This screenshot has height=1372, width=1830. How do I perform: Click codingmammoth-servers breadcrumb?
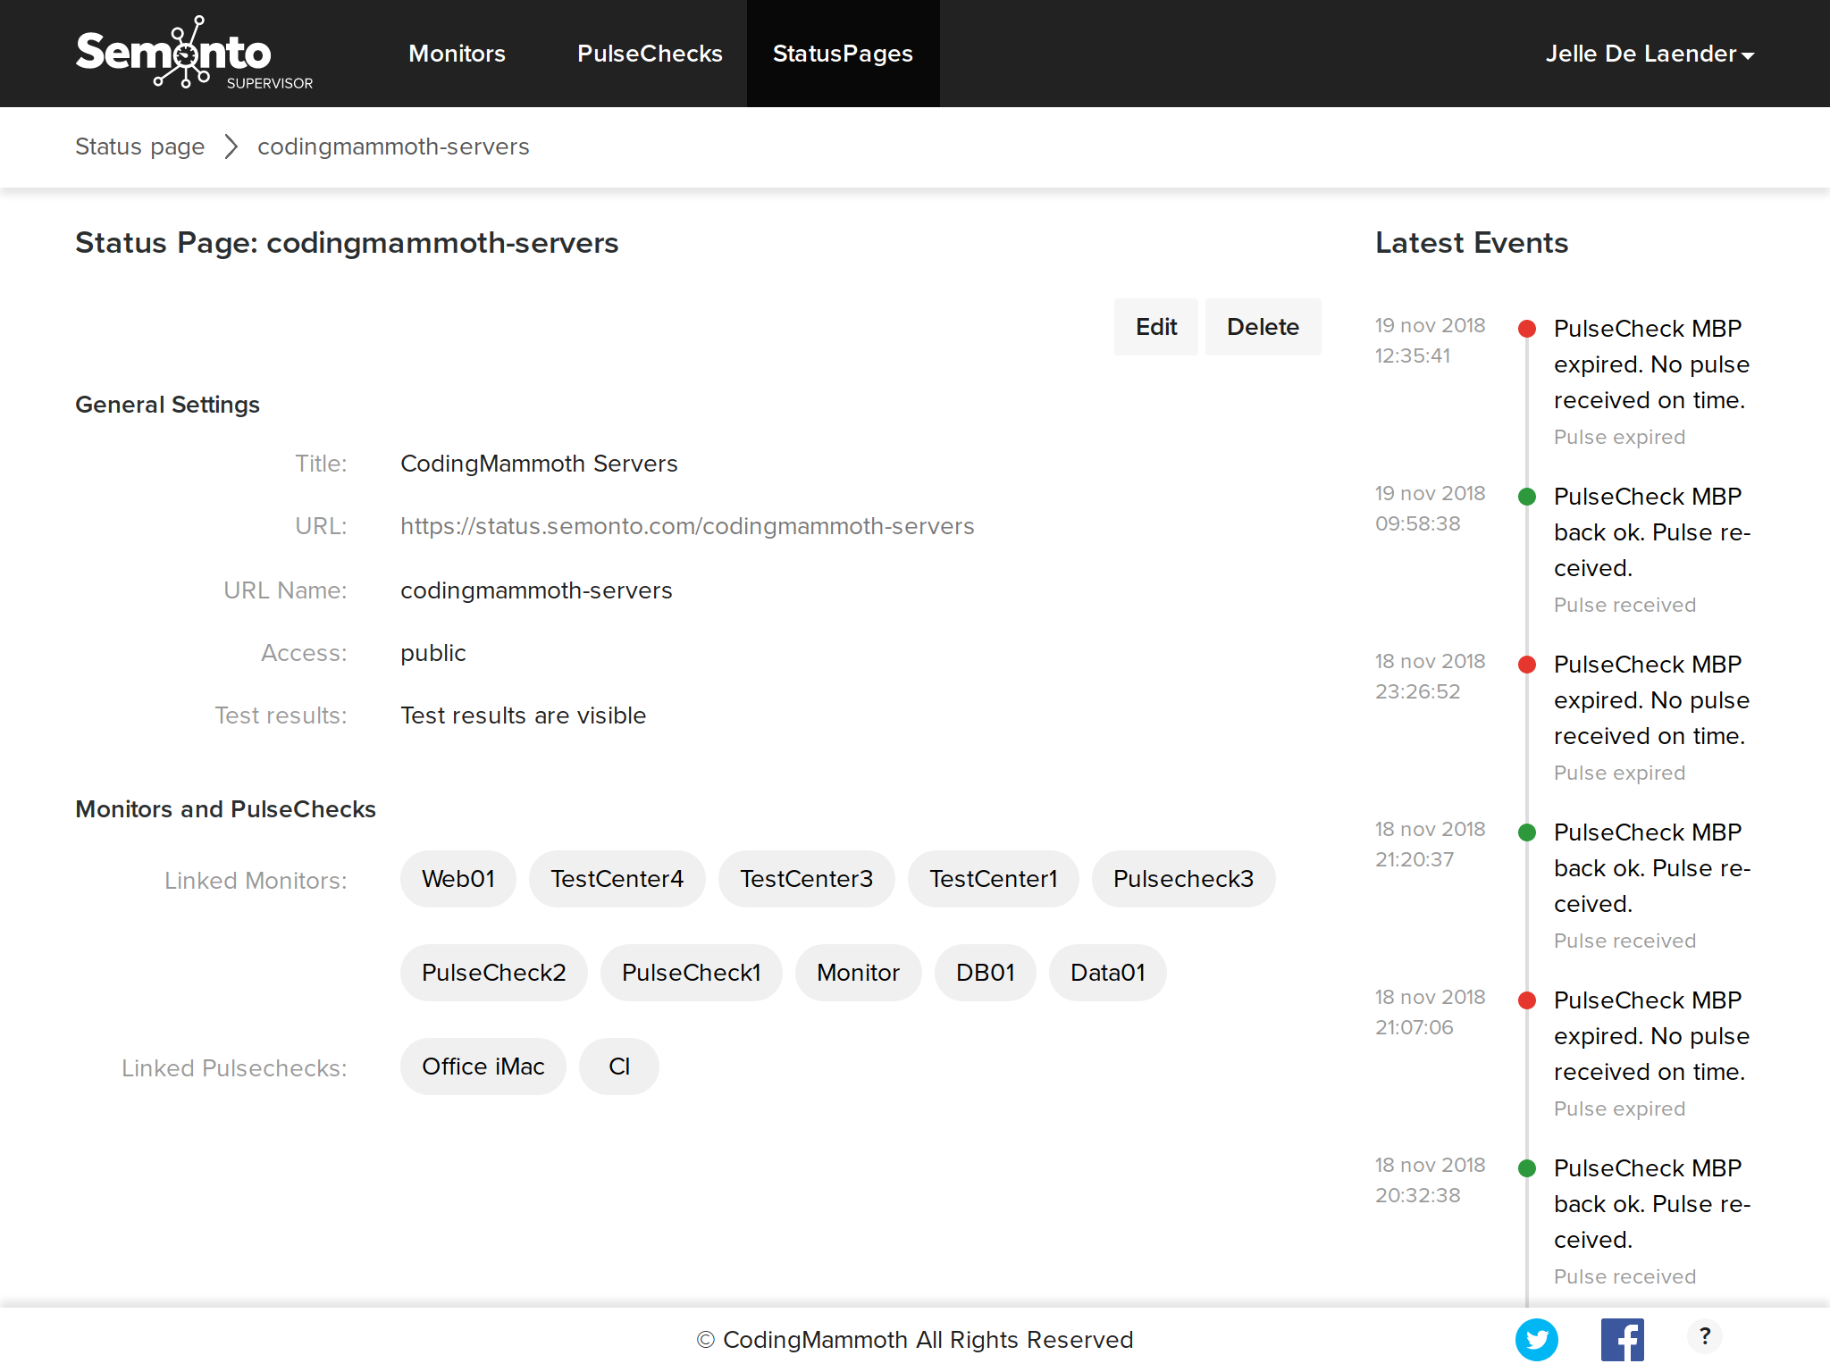point(393,146)
